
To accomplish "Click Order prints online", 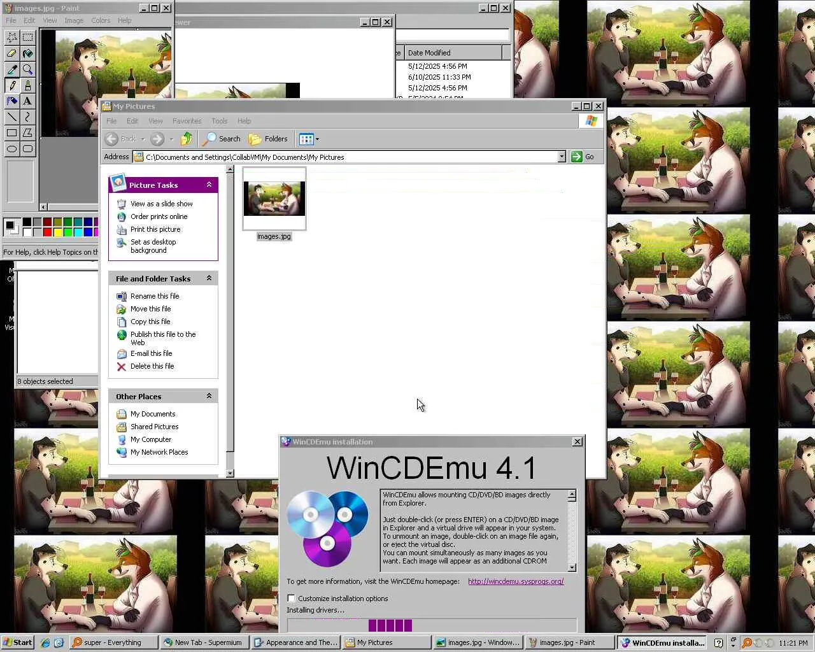I will (x=159, y=216).
